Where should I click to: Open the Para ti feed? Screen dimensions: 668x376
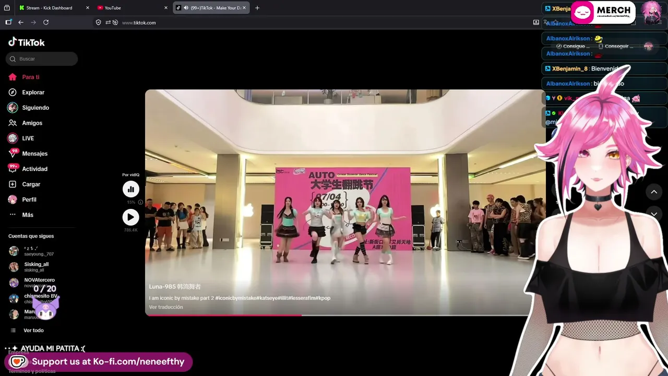pyautogui.click(x=31, y=77)
